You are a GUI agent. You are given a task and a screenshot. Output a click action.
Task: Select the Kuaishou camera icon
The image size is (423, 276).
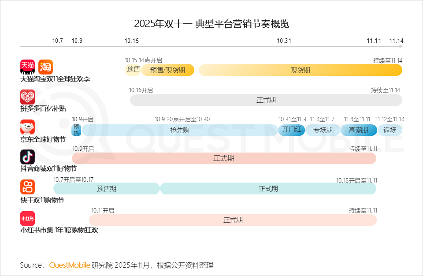pyautogui.click(x=27, y=187)
